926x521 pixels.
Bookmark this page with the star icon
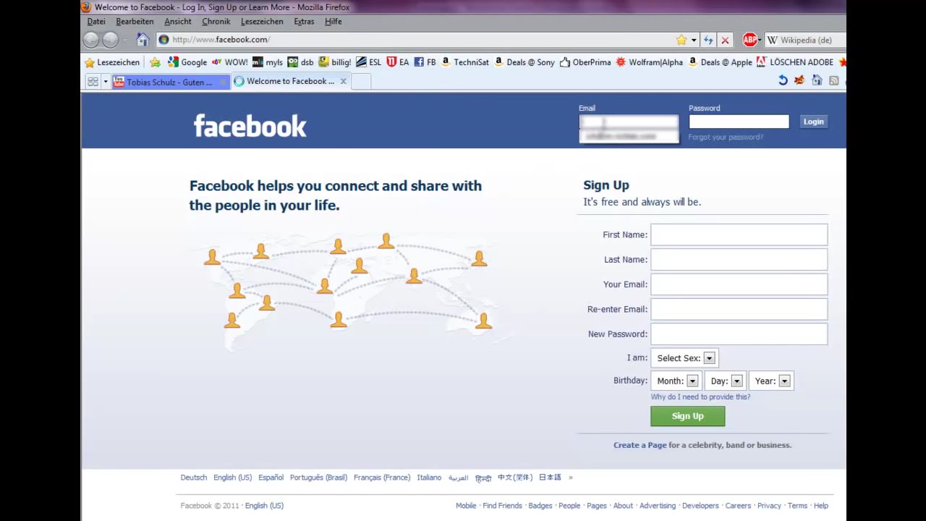pyautogui.click(x=681, y=40)
